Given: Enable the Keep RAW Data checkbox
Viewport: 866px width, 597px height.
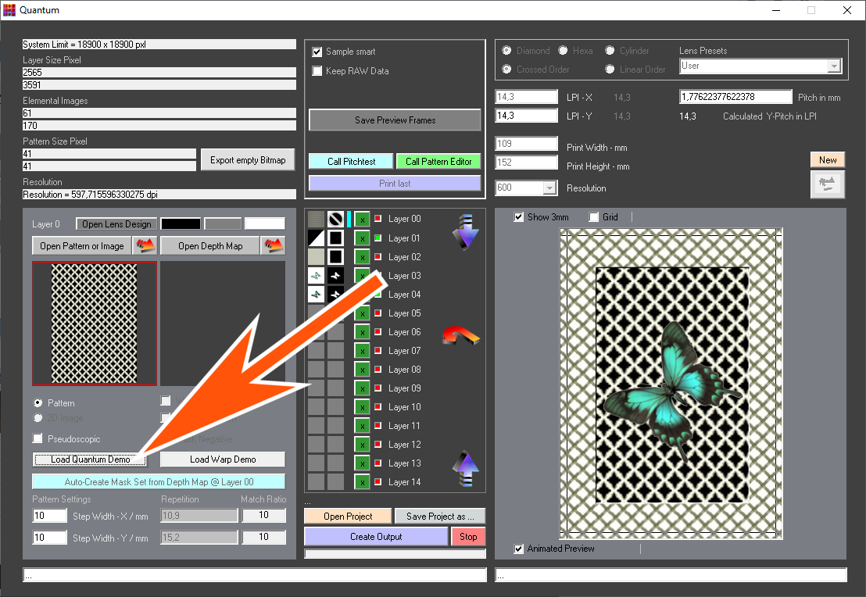Looking at the screenshot, I should (317, 71).
